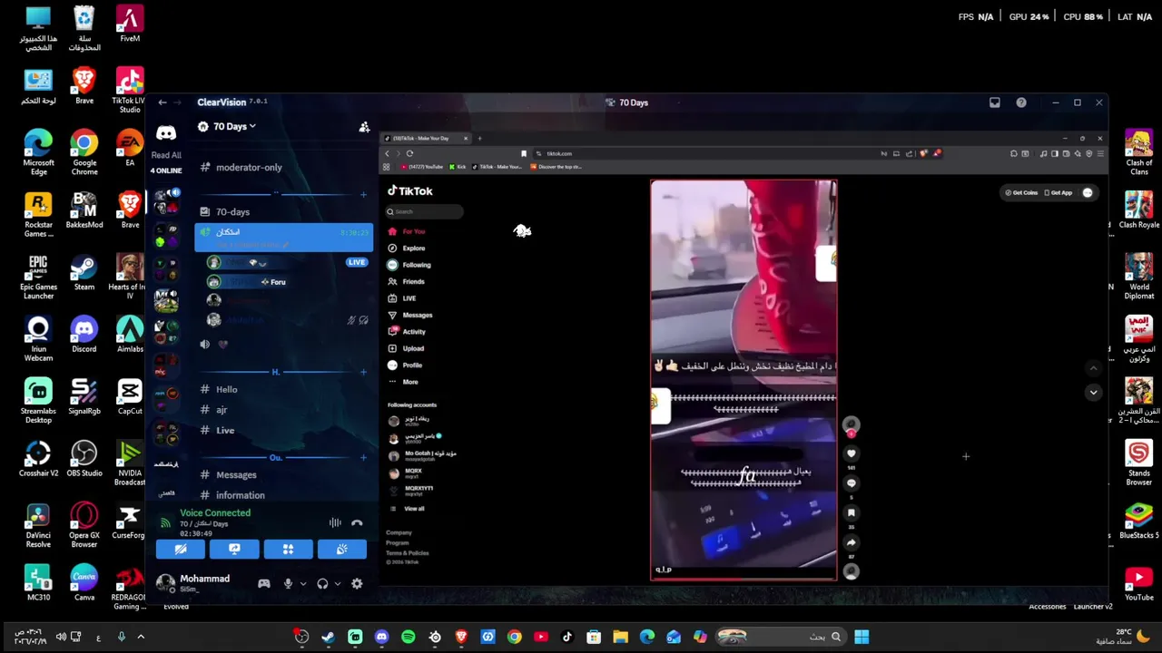The image size is (1162, 653).
Task: Go to previous TikTok video up arrow
Action: pyautogui.click(x=1093, y=368)
